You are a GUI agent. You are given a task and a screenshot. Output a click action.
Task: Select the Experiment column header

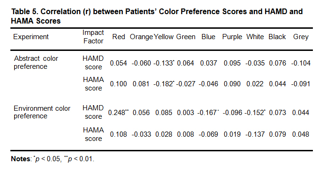point(31,37)
